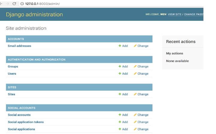
Task: Click the green plus icon for Social application tokens
Action: coord(120,122)
